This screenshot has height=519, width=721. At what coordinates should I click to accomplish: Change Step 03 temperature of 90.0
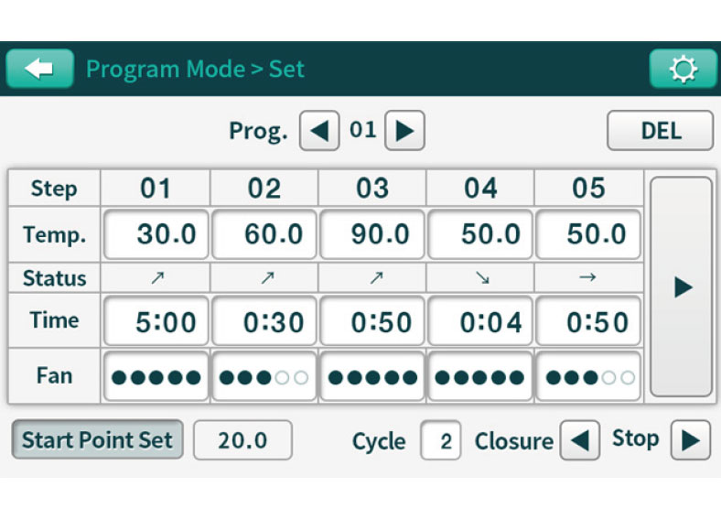click(372, 234)
